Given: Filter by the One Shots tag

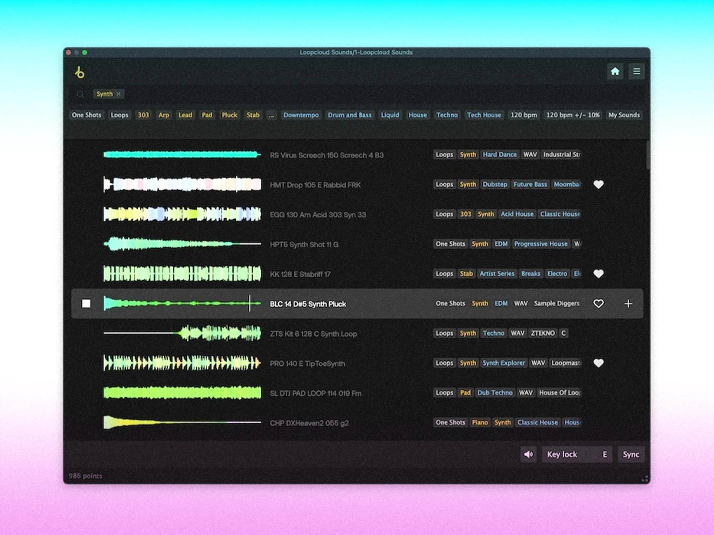Looking at the screenshot, I should (x=86, y=115).
